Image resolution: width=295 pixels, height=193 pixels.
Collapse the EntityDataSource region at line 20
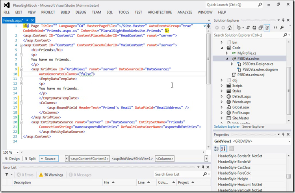pos(21,122)
